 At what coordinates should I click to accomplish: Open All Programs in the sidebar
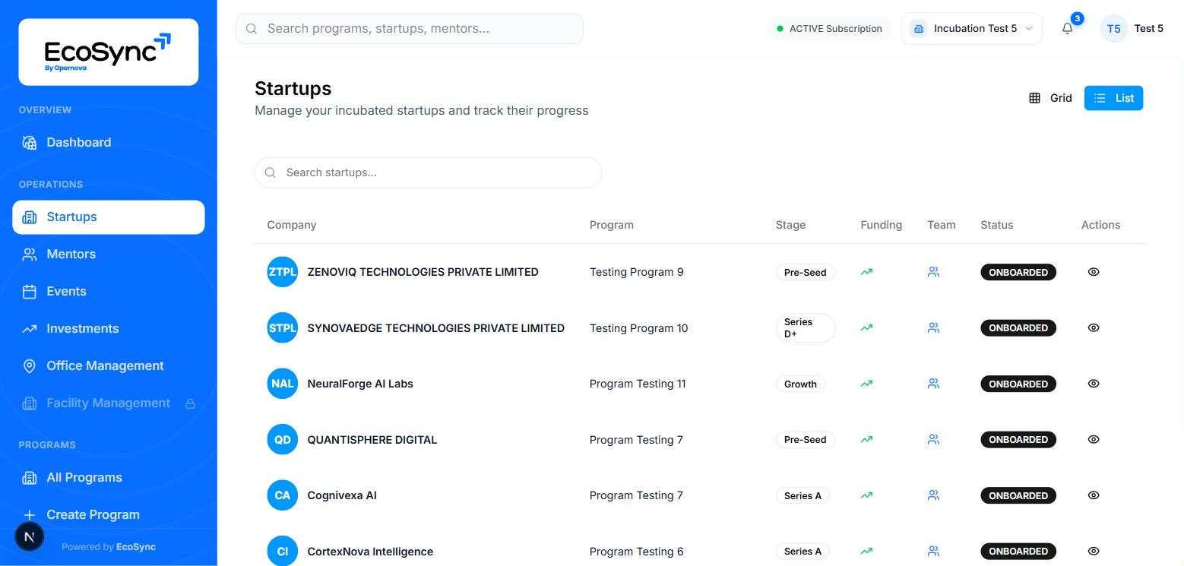tap(109, 478)
